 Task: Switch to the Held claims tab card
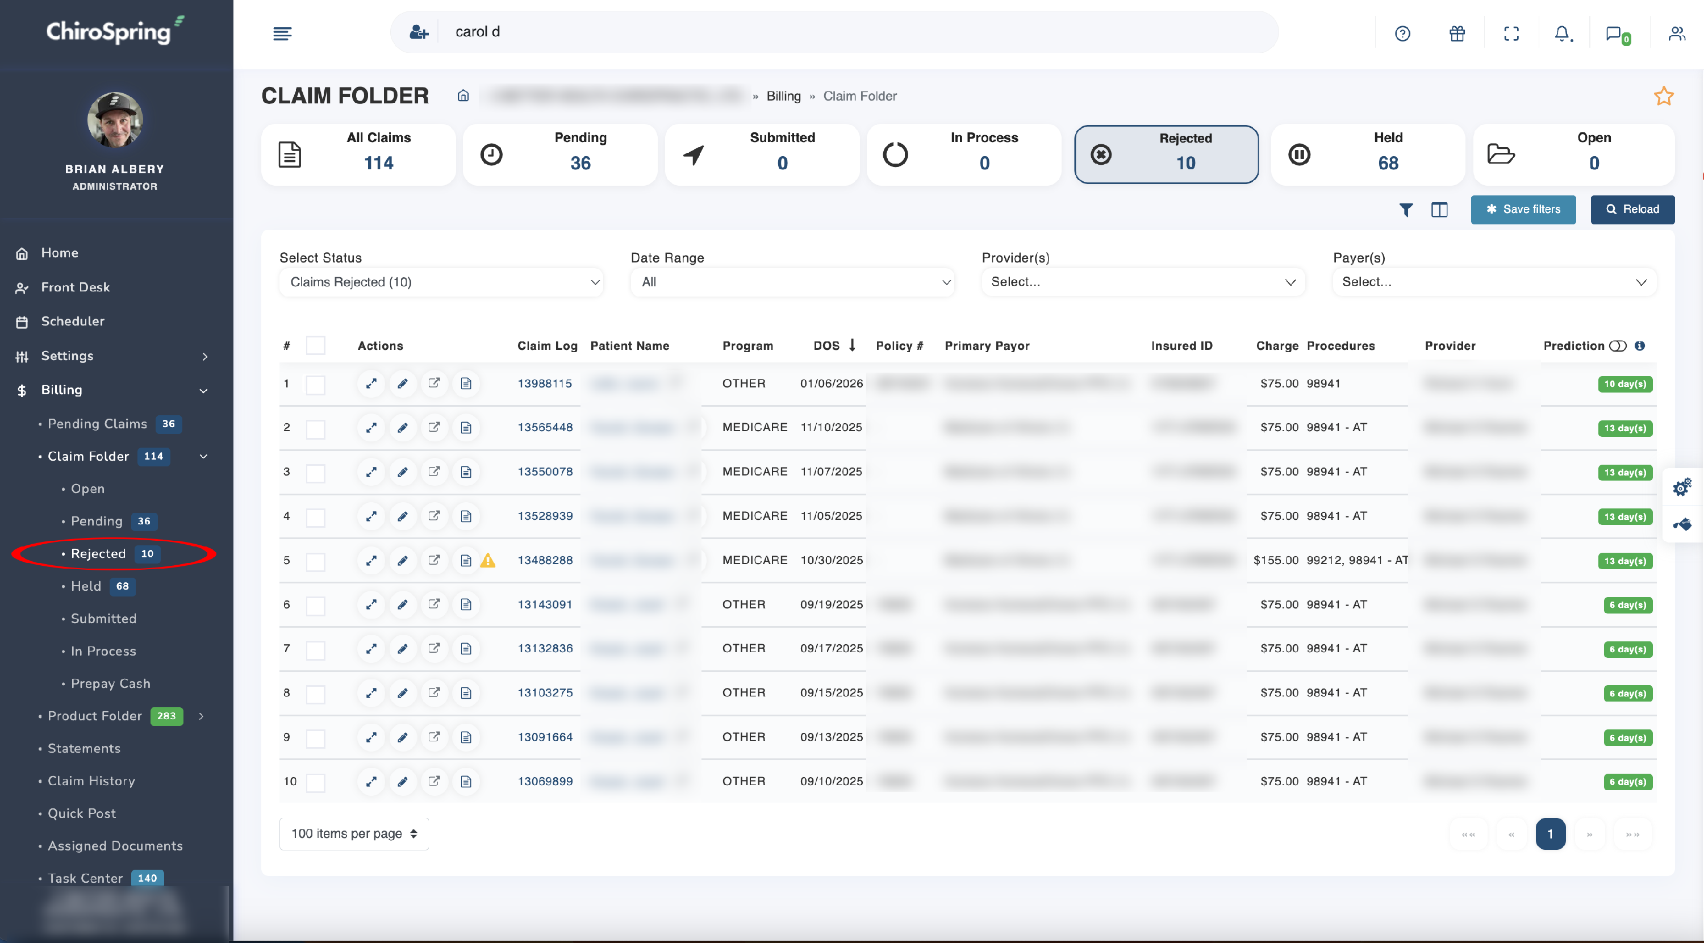pyautogui.click(x=1367, y=155)
